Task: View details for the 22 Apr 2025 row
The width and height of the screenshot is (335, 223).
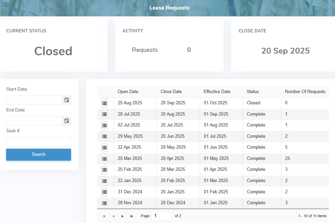Action: [x=104, y=147]
